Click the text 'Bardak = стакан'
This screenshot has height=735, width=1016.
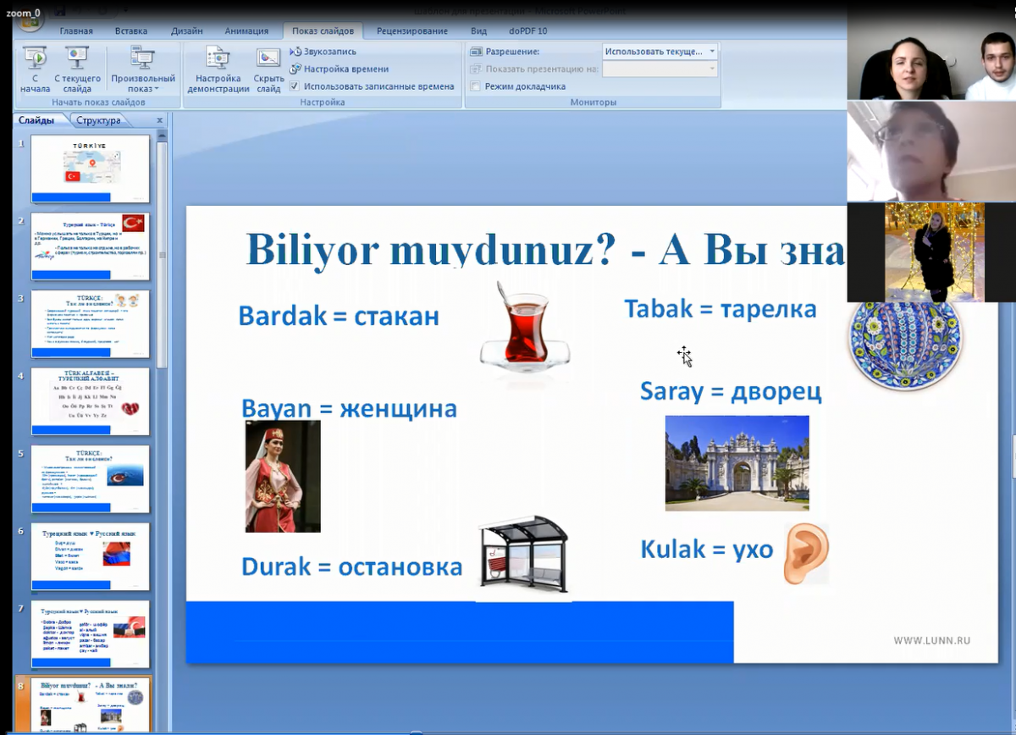(339, 316)
